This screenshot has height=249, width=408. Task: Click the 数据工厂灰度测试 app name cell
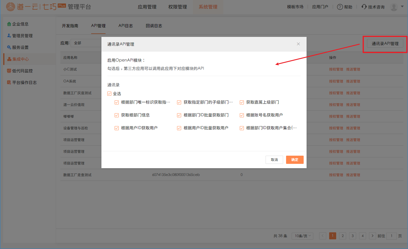77,93
